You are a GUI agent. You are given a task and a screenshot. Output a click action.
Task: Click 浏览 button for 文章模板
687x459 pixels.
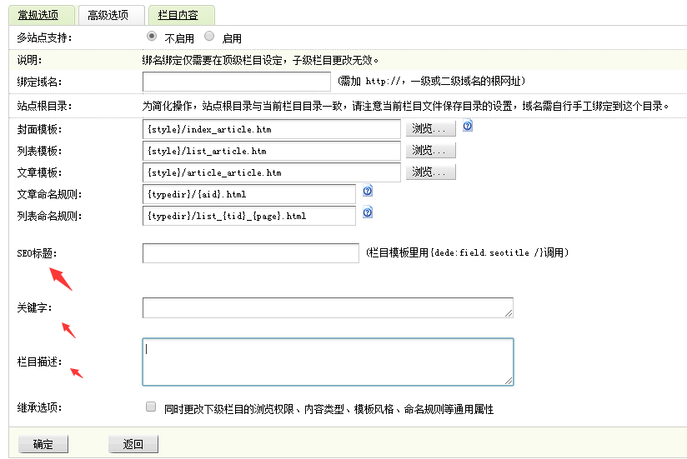(431, 172)
